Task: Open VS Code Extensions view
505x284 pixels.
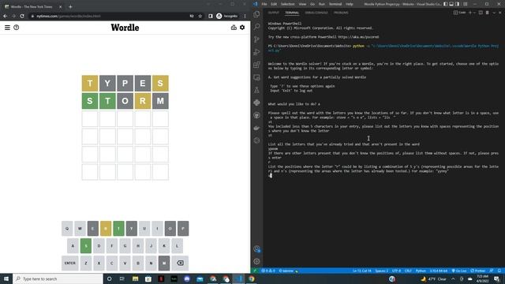Action: (x=256, y=65)
